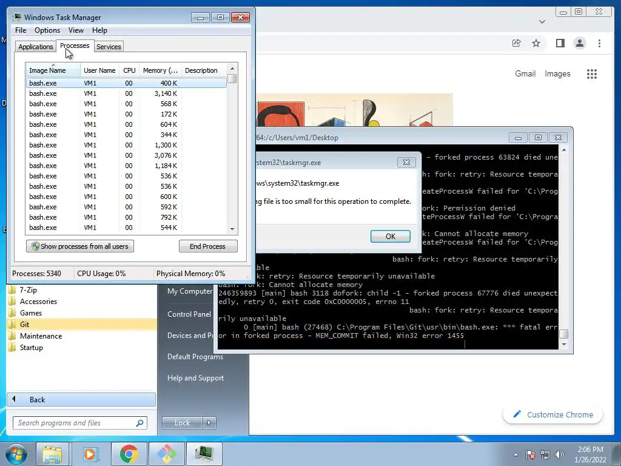Click the Customize Chrome button
The height and width of the screenshot is (466, 621).
click(x=553, y=414)
